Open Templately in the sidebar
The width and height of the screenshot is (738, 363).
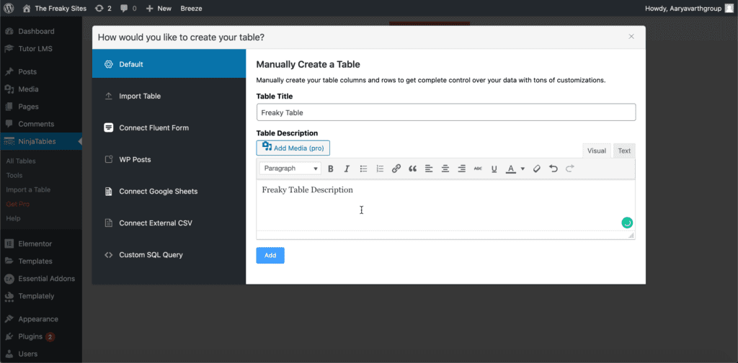click(41, 296)
